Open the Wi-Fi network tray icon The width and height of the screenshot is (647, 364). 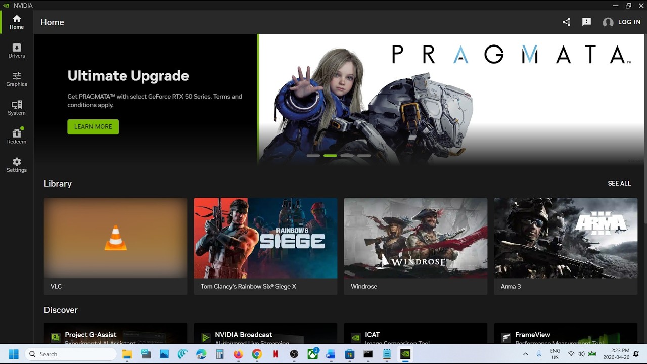[571, 354]
